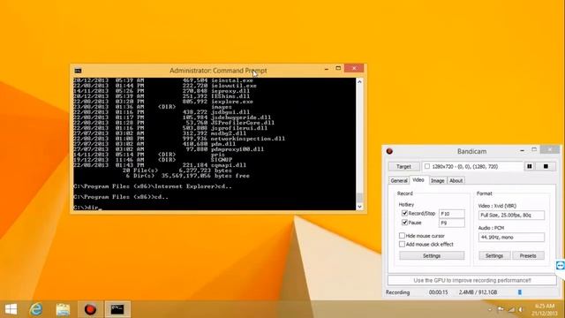Open the Command Prompt system menu icon
This screenshot has width=565, height=318.
point(78,71)
